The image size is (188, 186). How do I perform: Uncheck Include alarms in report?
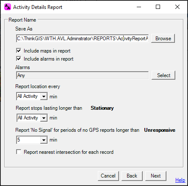pos(19,58)
